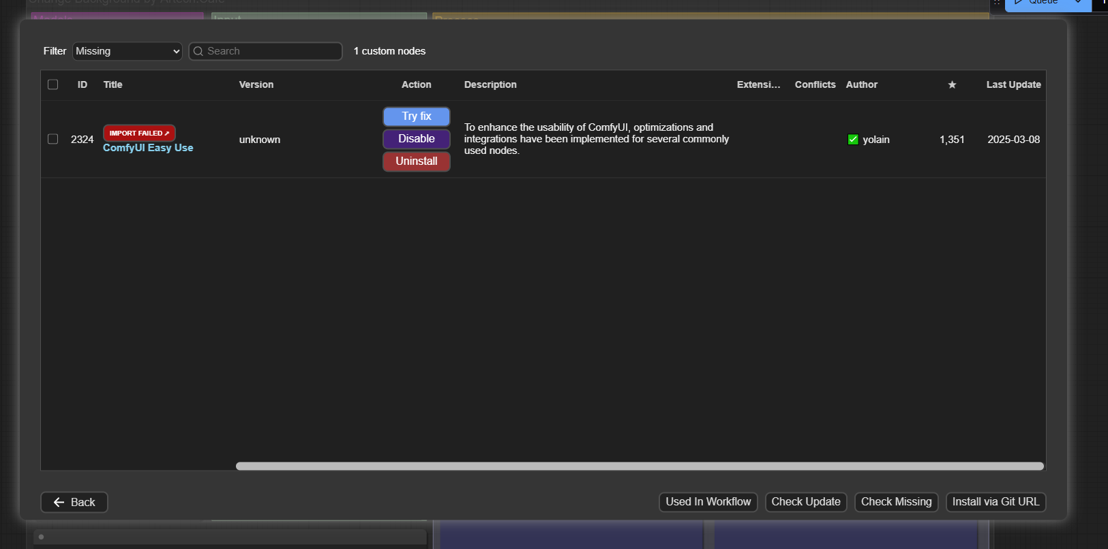This screenshot has height=549, width=1108.
Task: Open the ComfyUI Easy Use title link
Action: (148, 148)
